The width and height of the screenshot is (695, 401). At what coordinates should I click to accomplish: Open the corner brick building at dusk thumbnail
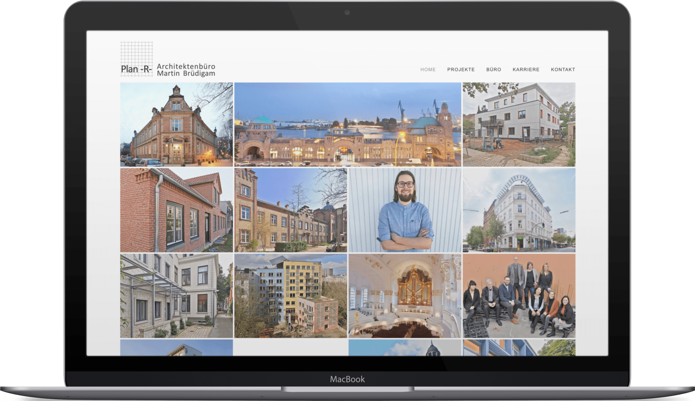point(176,124)
